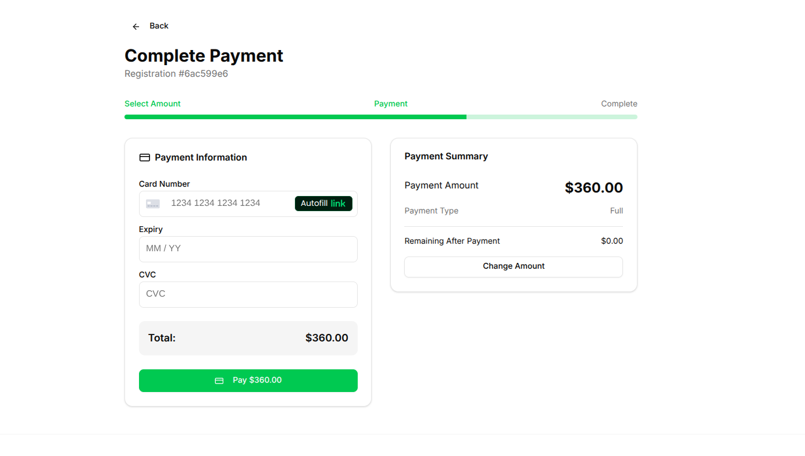Click the Payment Amount $360.00 value
The image size is (805, 456).
(x=594, y=187)
